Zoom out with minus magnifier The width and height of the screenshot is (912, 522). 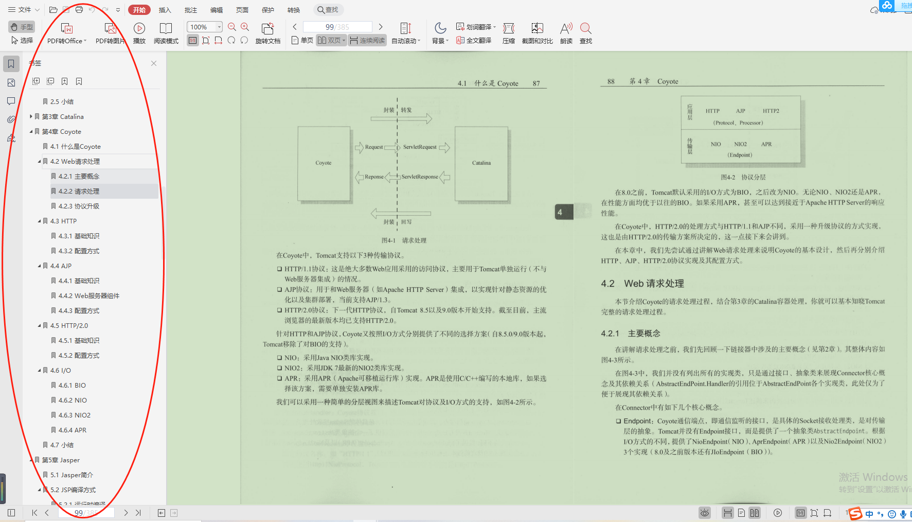coord(232,27)
